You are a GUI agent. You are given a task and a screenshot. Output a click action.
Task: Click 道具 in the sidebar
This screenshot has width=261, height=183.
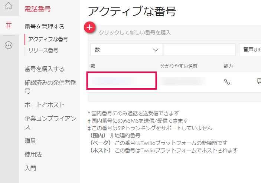pos(30,140)
